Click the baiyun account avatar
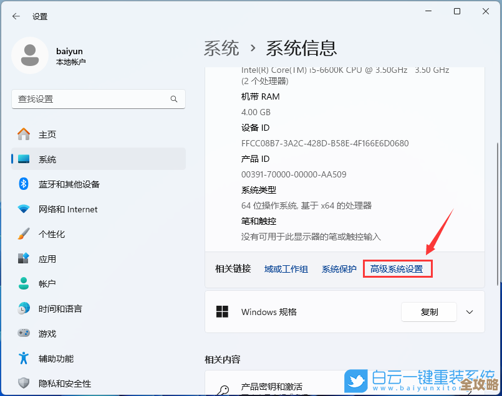Screen dimensions: 502x396 pos(29,55)
